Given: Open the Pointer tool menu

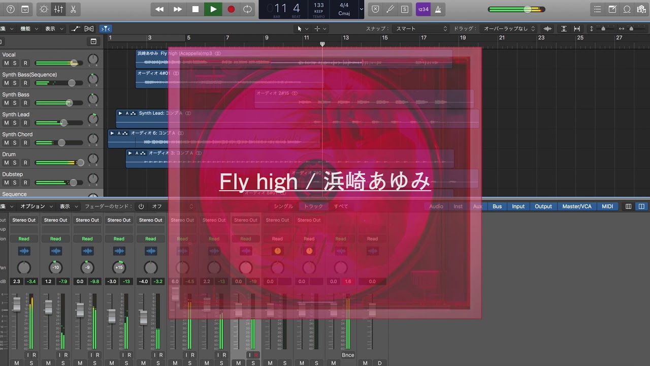Looking at the screenshot, I should coord(303,29).
